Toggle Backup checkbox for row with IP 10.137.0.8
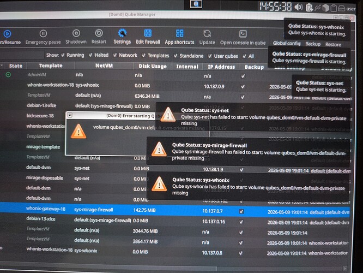363x273 pixels. [x=241, y=253]
